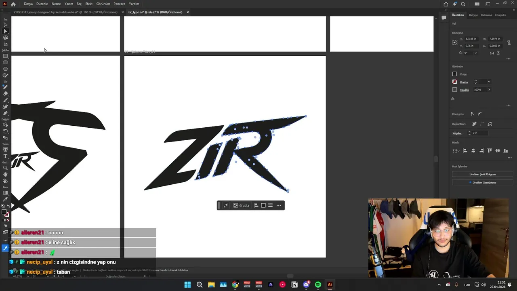Open the Köşeler corners options link
This screenshot has height=291, width=517.
click(457, 133)
